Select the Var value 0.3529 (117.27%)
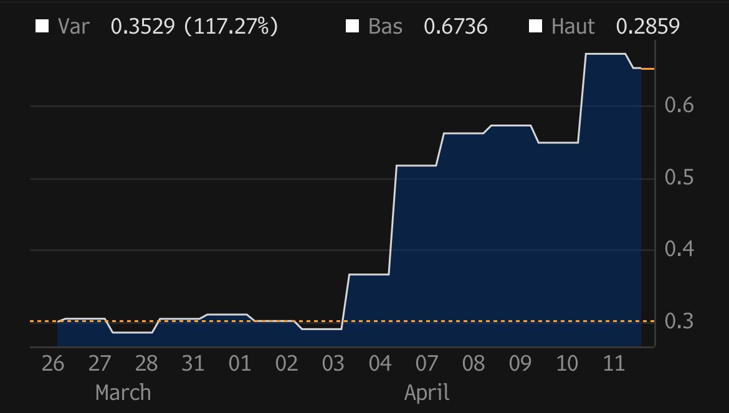 (x=194, y=27)
